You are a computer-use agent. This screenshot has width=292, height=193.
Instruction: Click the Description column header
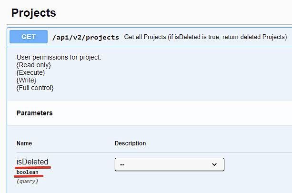pos(130,143)
